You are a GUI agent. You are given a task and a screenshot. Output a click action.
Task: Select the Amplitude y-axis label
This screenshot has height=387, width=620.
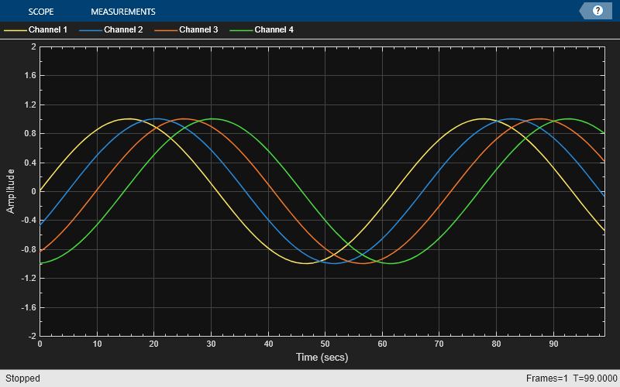click(10, 191)
